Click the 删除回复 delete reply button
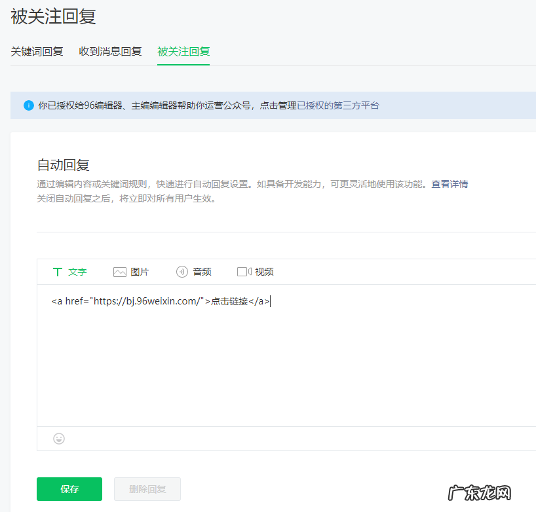Viewport: 536px width, 512px height. tap(147, 489)
